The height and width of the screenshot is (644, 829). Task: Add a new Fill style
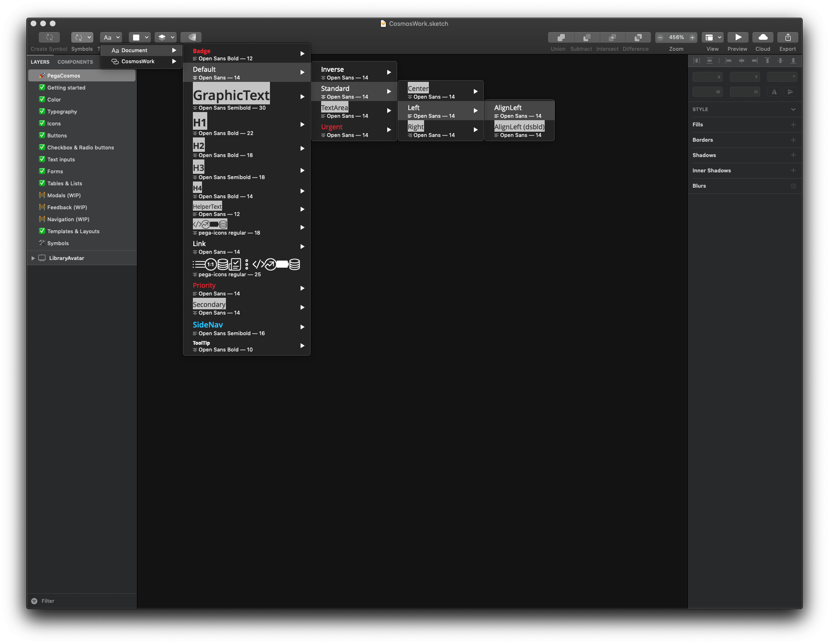point(794,124)
